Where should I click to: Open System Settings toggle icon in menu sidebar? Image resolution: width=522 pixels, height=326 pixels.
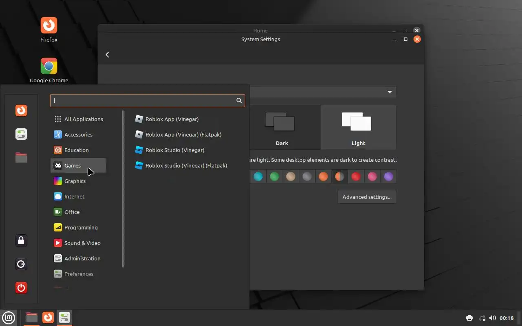pos(21,134)
